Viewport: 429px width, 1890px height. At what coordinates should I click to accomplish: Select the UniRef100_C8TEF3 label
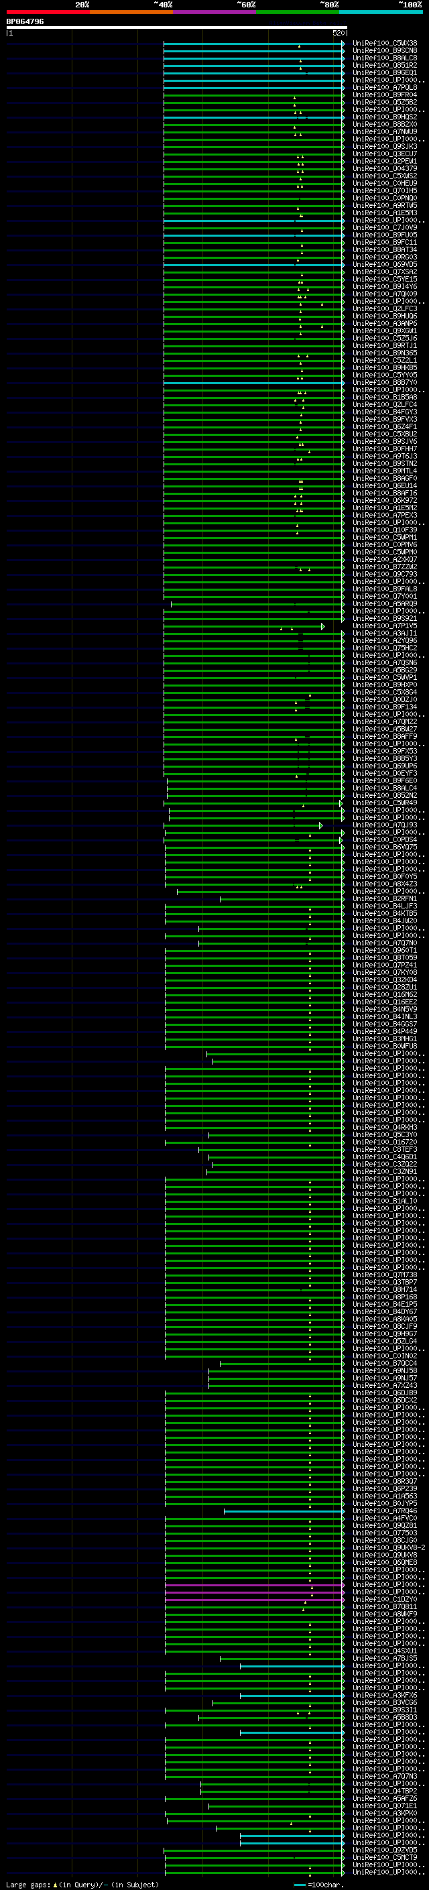click(x=385, y=1150)
